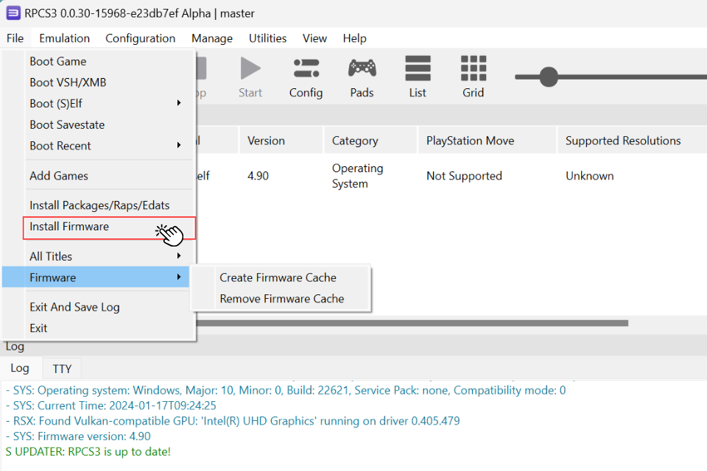The image size is (707, 471).
Task: Choose Add Games
Action: pyautogui.click(x=110, y=176)
